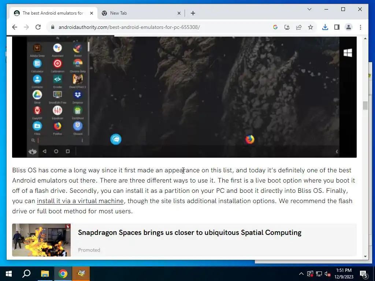This screenshot has width=375, height=281.
Task: Close the Android emulators tab
Action: pos(91,14)
